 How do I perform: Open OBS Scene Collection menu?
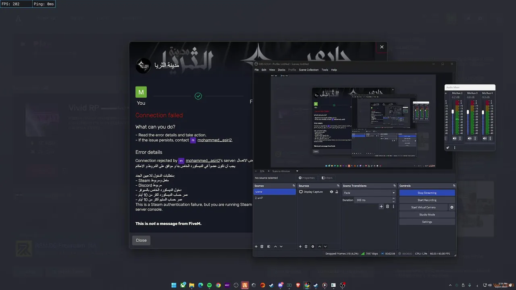(x=308, y=70)
